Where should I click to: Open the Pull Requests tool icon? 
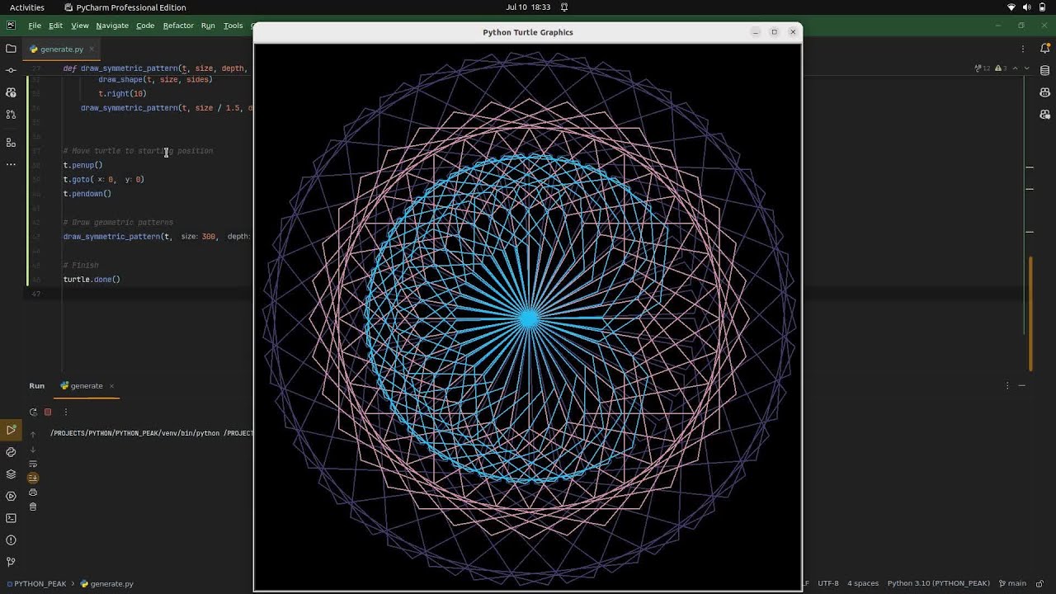(x=11, y=115)
